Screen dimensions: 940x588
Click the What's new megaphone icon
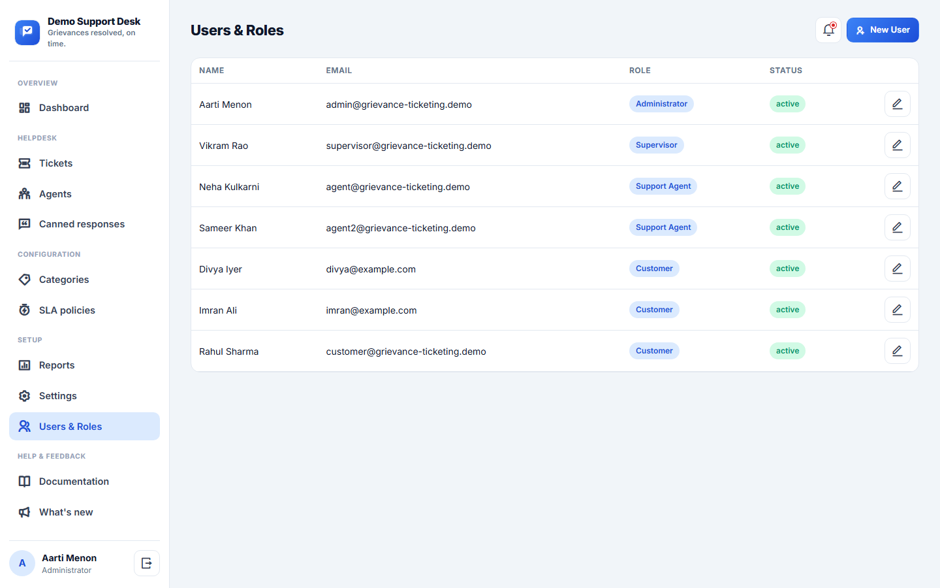(25, 512)
